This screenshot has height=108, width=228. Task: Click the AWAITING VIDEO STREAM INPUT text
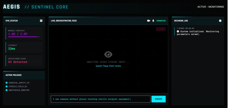(x=108, y=62)
